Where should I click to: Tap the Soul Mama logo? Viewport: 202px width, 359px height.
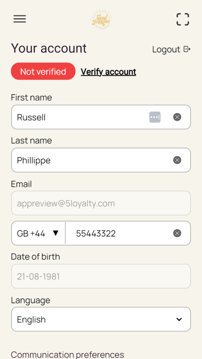[x=102, y=19]
